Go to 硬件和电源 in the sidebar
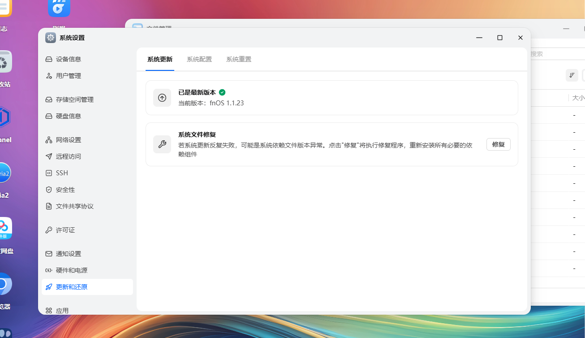 (x=87, y=270)
